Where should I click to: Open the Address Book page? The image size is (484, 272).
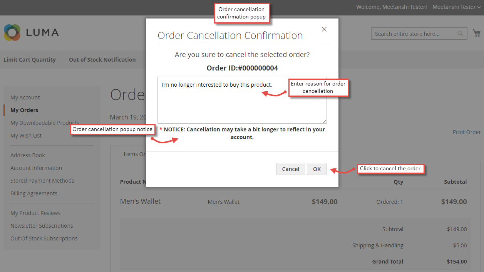click(27, 155)
